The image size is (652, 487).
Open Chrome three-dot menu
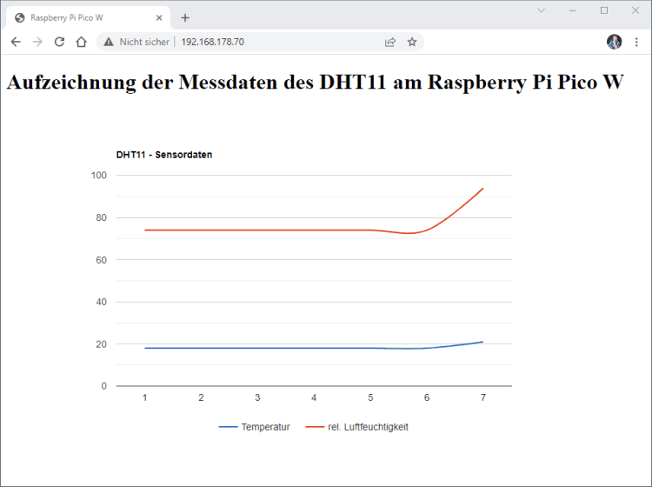[636, 42]
